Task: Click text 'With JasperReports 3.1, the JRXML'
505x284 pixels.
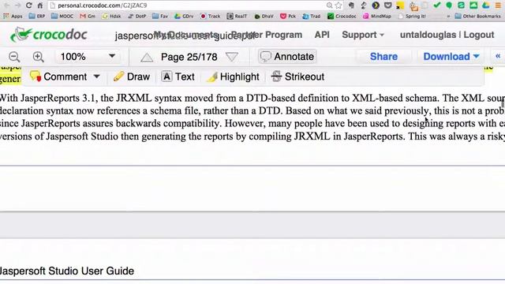Action: coord(76,98)
